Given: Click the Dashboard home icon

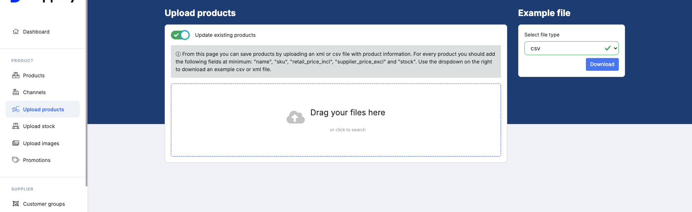Looking at the screenshot, I should click(16, 31).
